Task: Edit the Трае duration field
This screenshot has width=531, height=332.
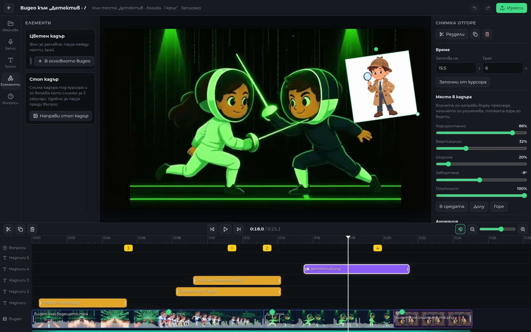Action: (503, 68)
